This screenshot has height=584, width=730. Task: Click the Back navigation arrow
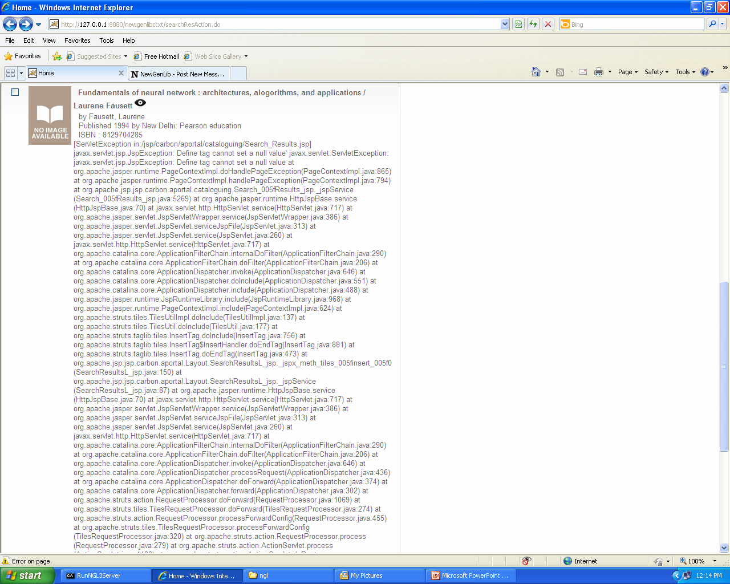pyautogui.click(x=10, y=24)
